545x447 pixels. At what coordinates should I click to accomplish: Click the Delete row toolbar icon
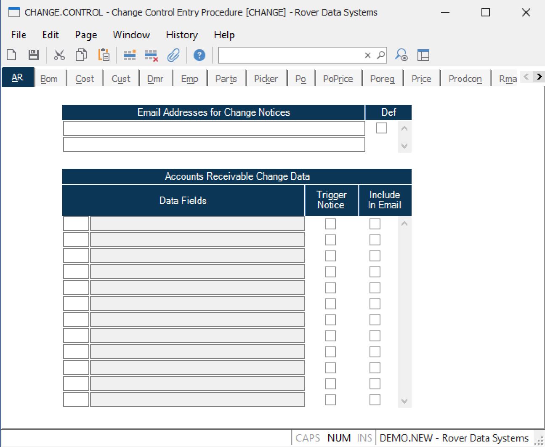tap(151, 55)
